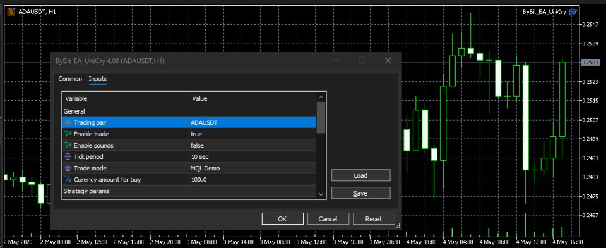Open the Trade mode 'MQL Demo' value
606x248 pixels.
[x=205, y=168]
